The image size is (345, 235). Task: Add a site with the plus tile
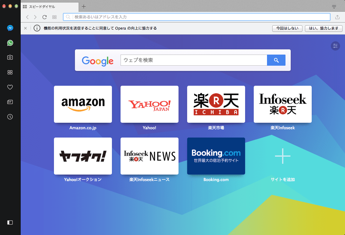coord(283,156)
